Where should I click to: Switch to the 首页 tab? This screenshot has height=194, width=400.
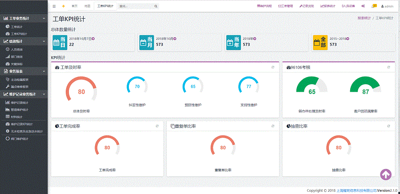[x=74, y=6]
